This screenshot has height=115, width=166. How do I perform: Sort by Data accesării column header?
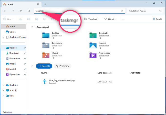[x=105, y=73]
